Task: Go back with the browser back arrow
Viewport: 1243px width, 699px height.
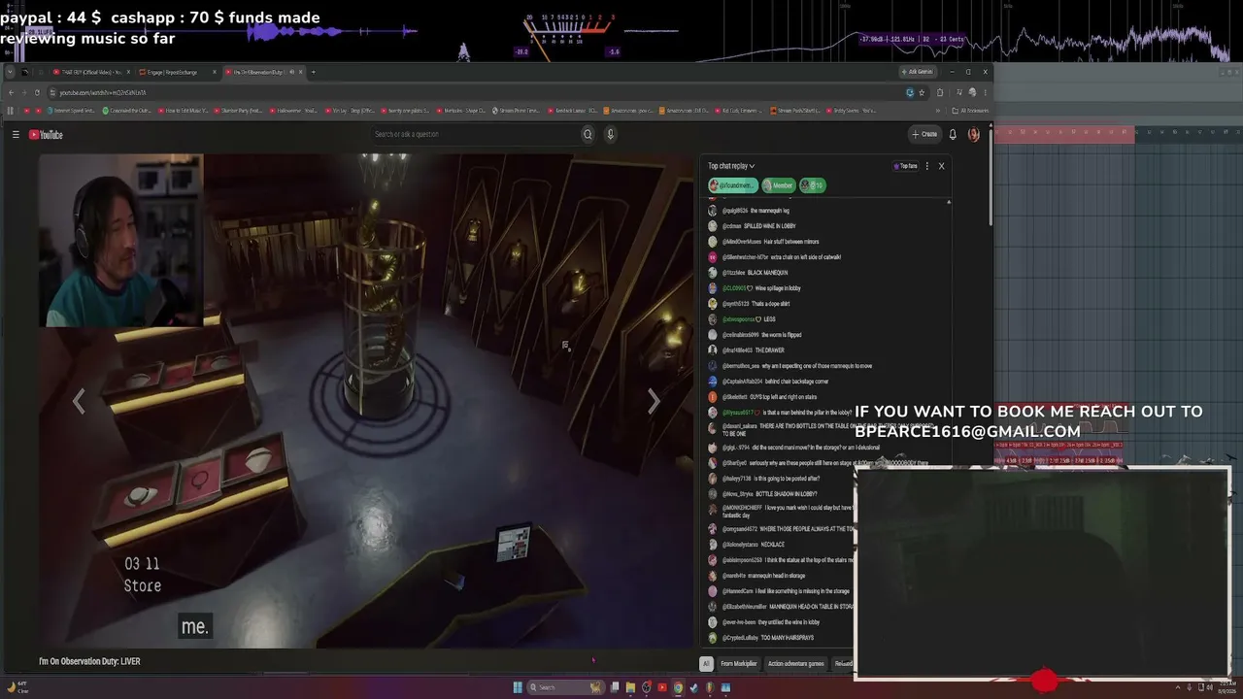Action: click(11, 92)
